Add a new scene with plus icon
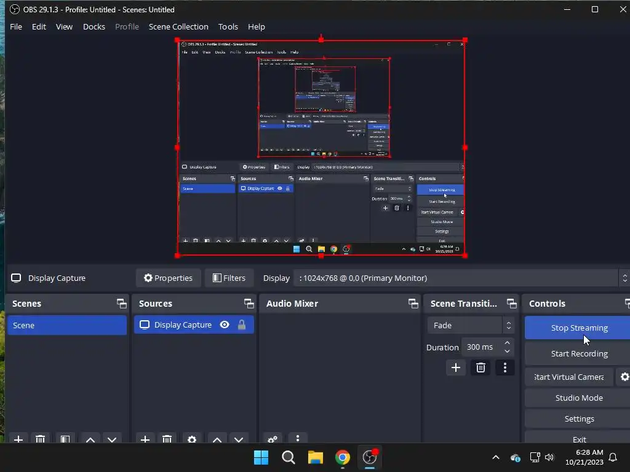The width and height of the screenshot is (630, 472). point(18,439)
